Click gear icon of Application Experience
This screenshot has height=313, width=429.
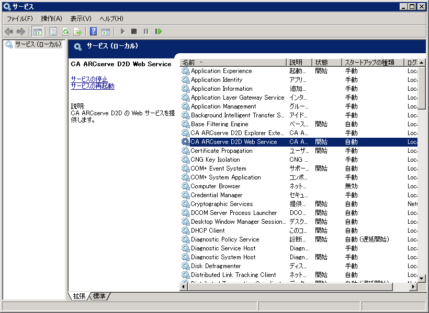click(x=185, y=71)
